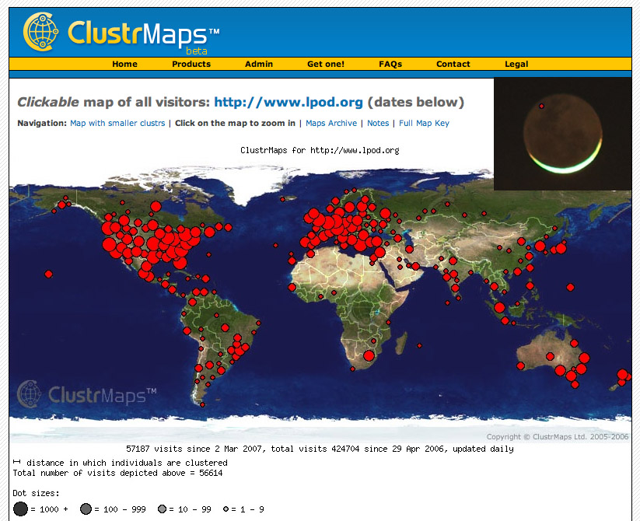Follow the http://www.lpod.org link

click(x=289, y=102)
